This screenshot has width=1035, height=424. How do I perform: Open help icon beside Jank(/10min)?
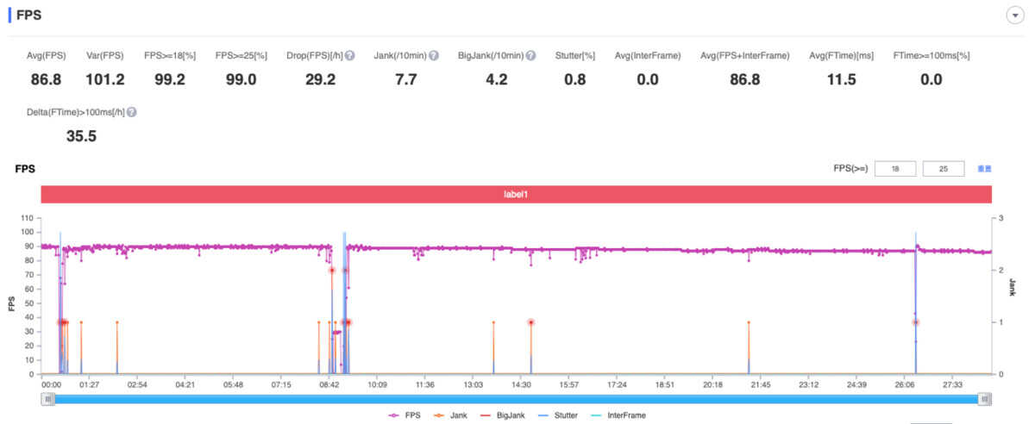tap(434, 56)
